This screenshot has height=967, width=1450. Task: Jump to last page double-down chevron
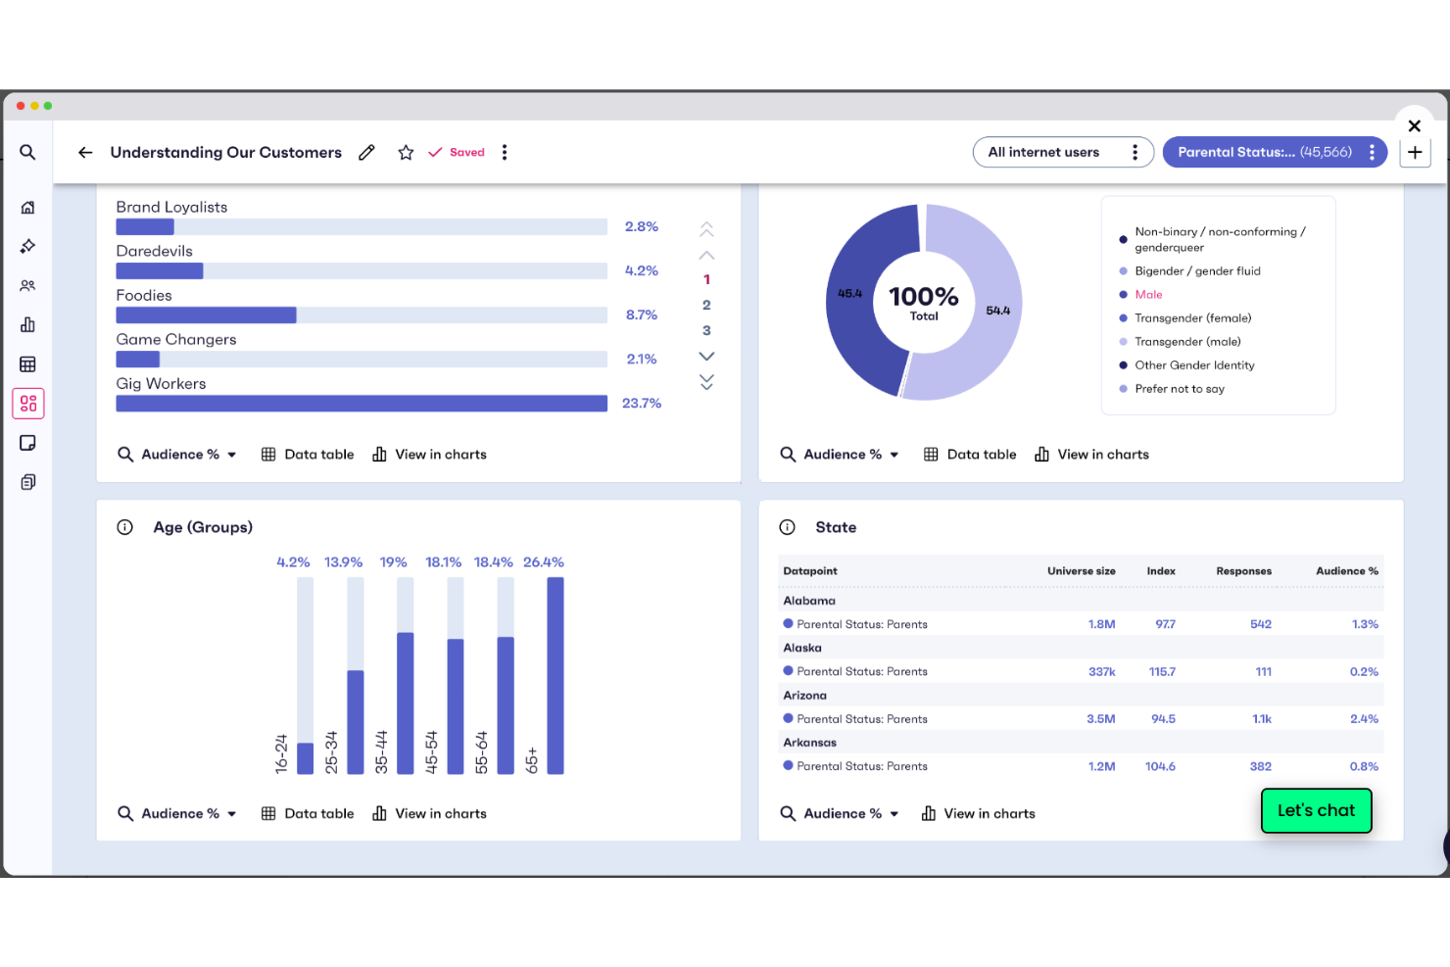(706, 381)
